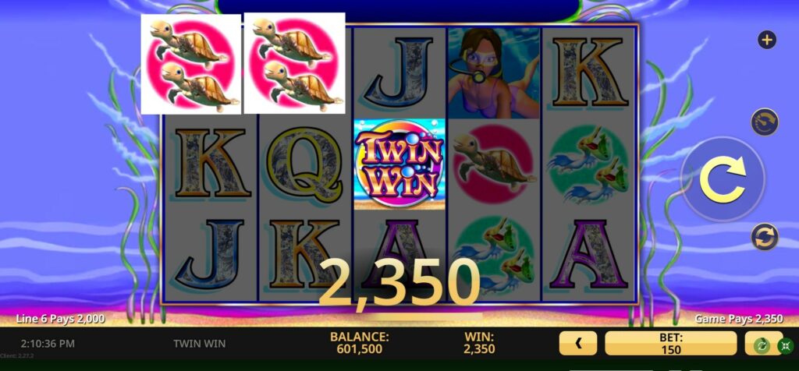Decrease the bet with the left chevron

[578, 344]
